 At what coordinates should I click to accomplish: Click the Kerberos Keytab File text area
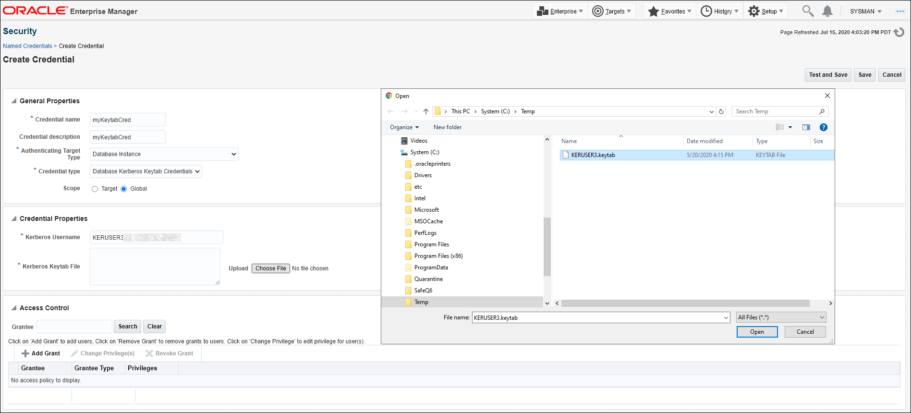[x=155, y=267]
